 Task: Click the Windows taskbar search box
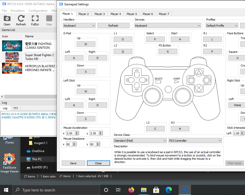point(56,190)
